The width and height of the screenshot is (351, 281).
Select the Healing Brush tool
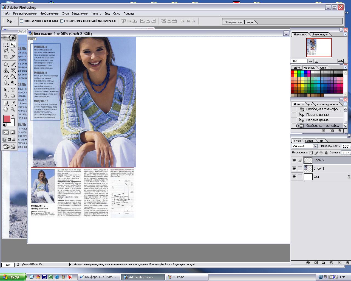point(6,64)
